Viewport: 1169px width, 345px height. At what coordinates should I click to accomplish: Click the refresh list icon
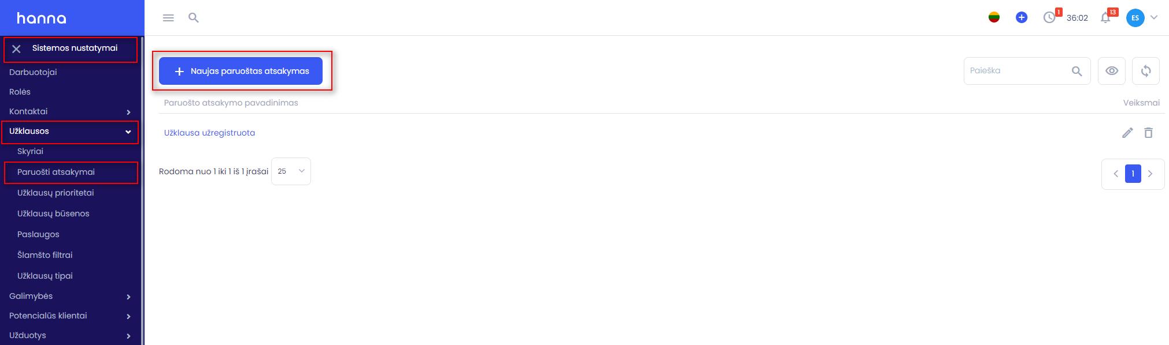tap(1145, 71)
